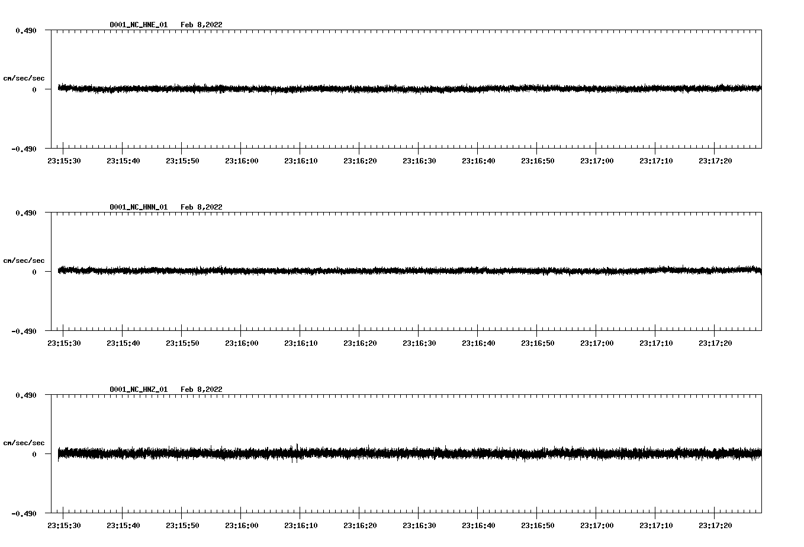Click the cm/sec/sec unit label of HNE plot

click(24, 78)
